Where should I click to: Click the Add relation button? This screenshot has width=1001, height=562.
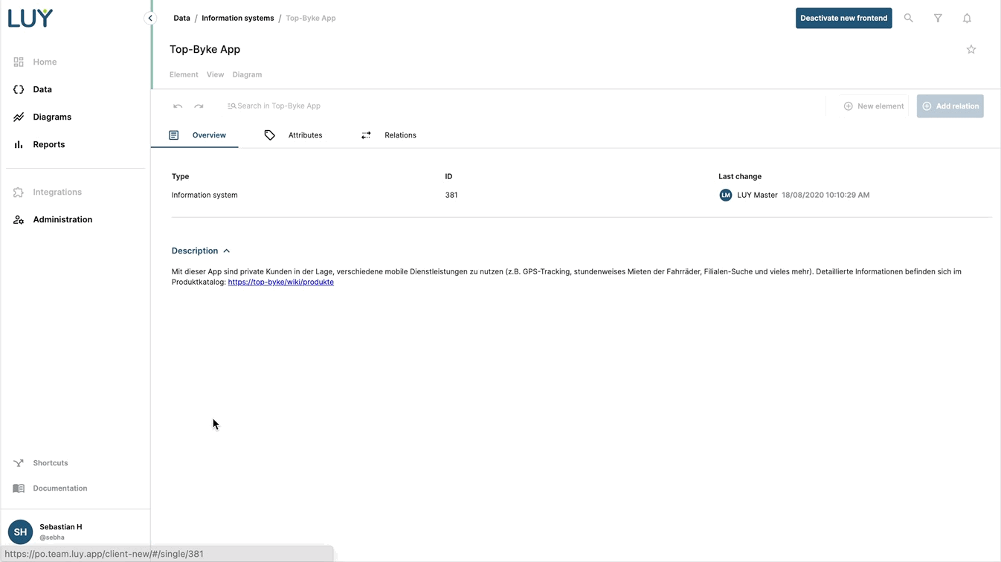950,106
